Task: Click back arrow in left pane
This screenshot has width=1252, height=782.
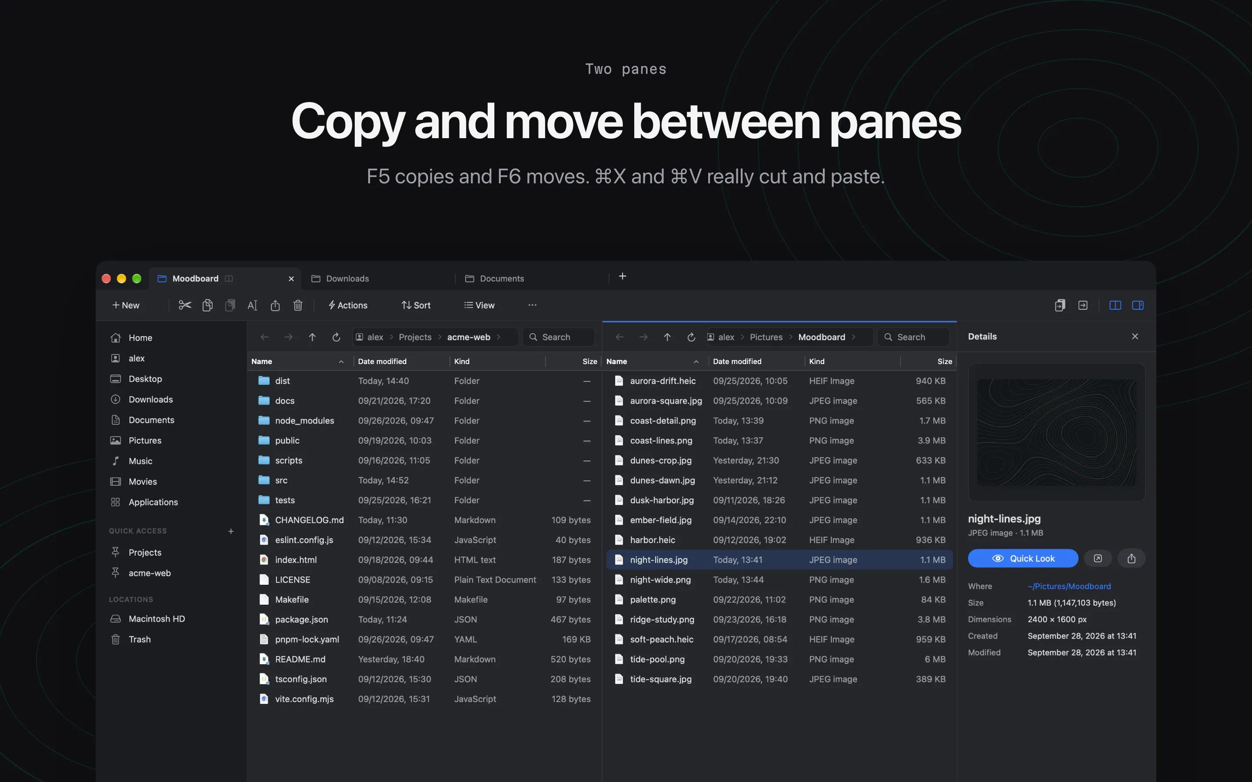Action: (x=264, y=337)
